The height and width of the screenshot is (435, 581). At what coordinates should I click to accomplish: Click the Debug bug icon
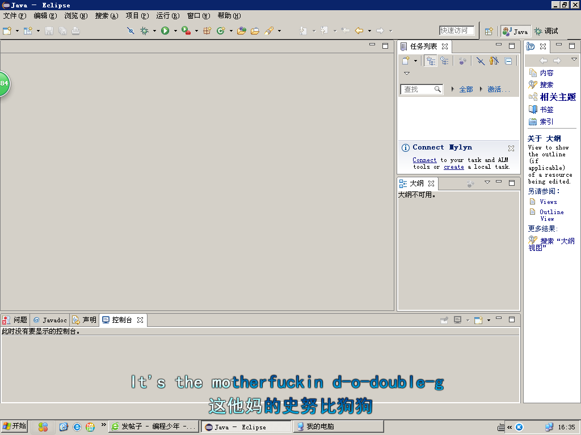[x=144, y=31]
